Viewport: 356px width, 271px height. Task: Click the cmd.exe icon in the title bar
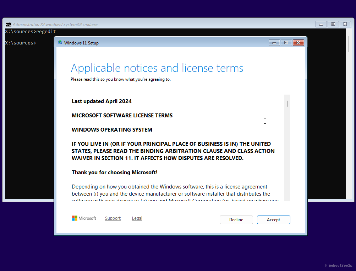coord(8,24)
